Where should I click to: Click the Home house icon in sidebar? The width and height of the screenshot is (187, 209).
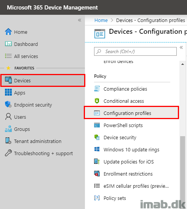click(8, 32)
